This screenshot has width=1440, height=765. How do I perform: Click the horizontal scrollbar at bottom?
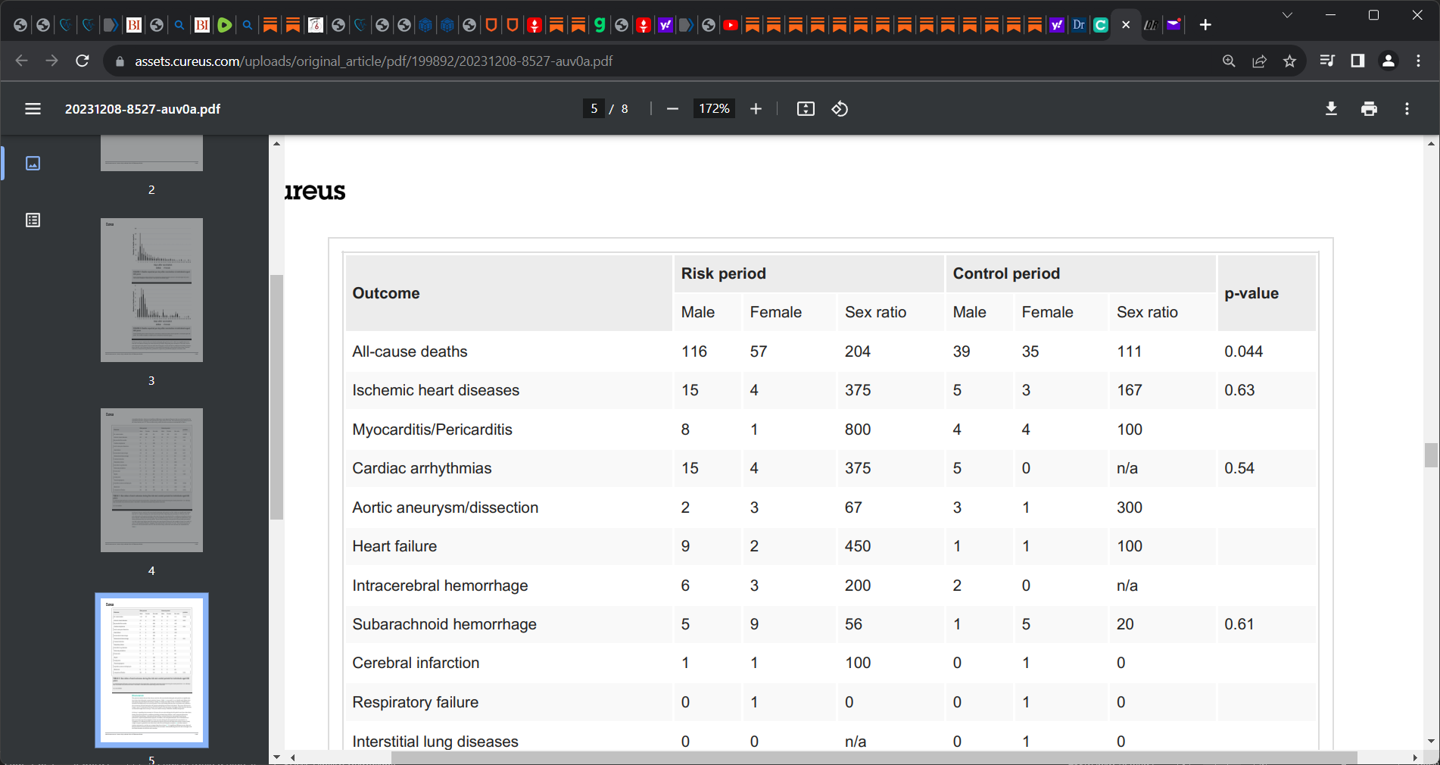coord(874,757)
